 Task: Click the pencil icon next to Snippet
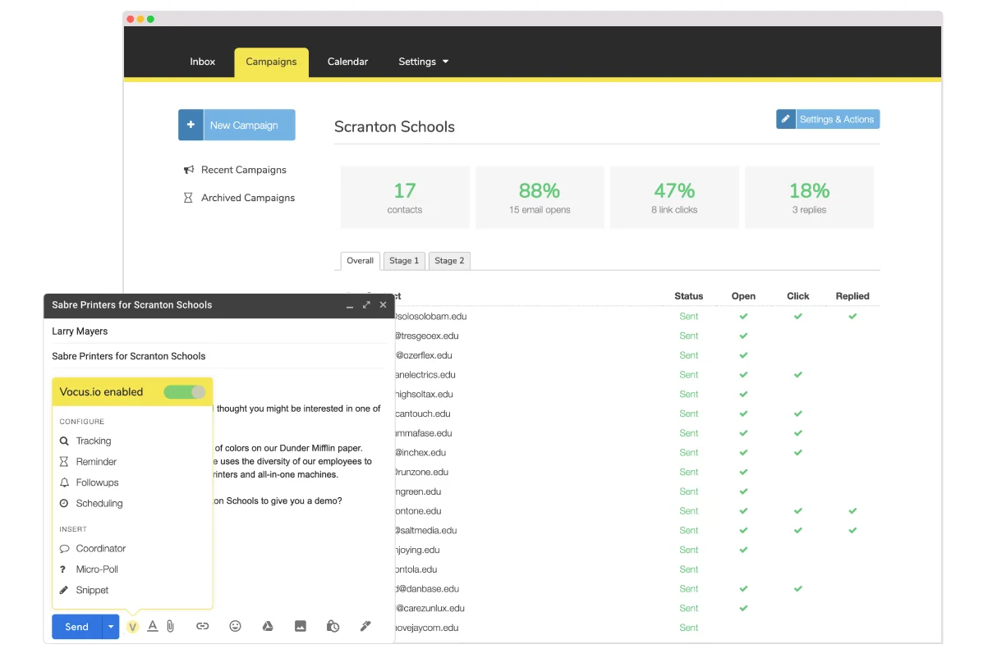(64, 590)
